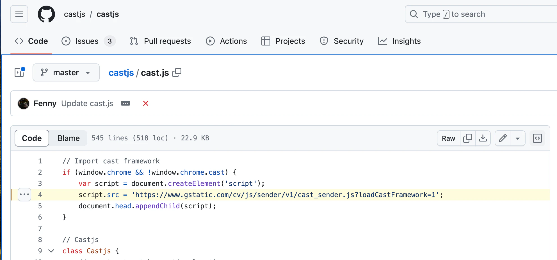Open the Issues tab

point(88,41)
